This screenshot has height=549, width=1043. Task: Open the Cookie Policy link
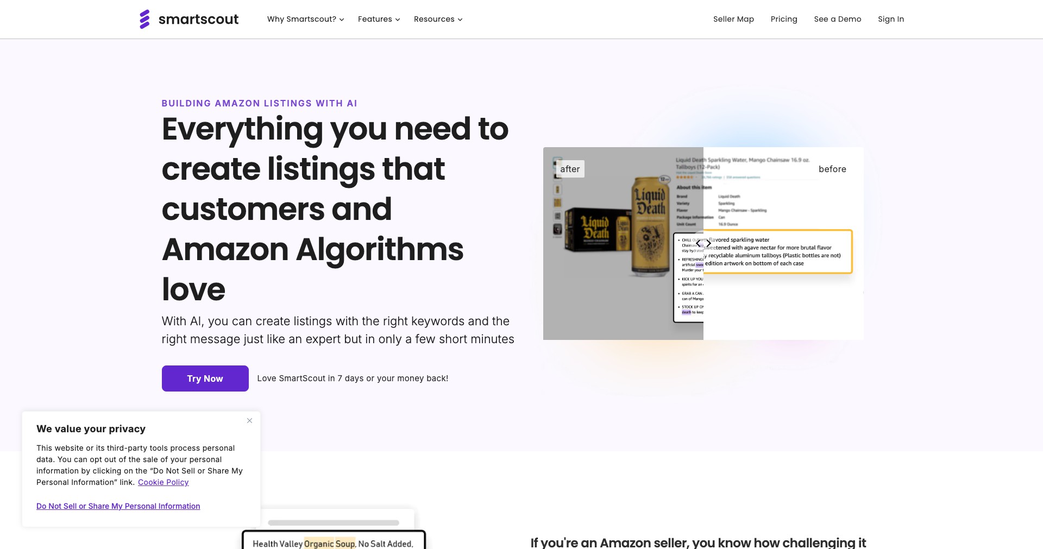pos(163,482)
